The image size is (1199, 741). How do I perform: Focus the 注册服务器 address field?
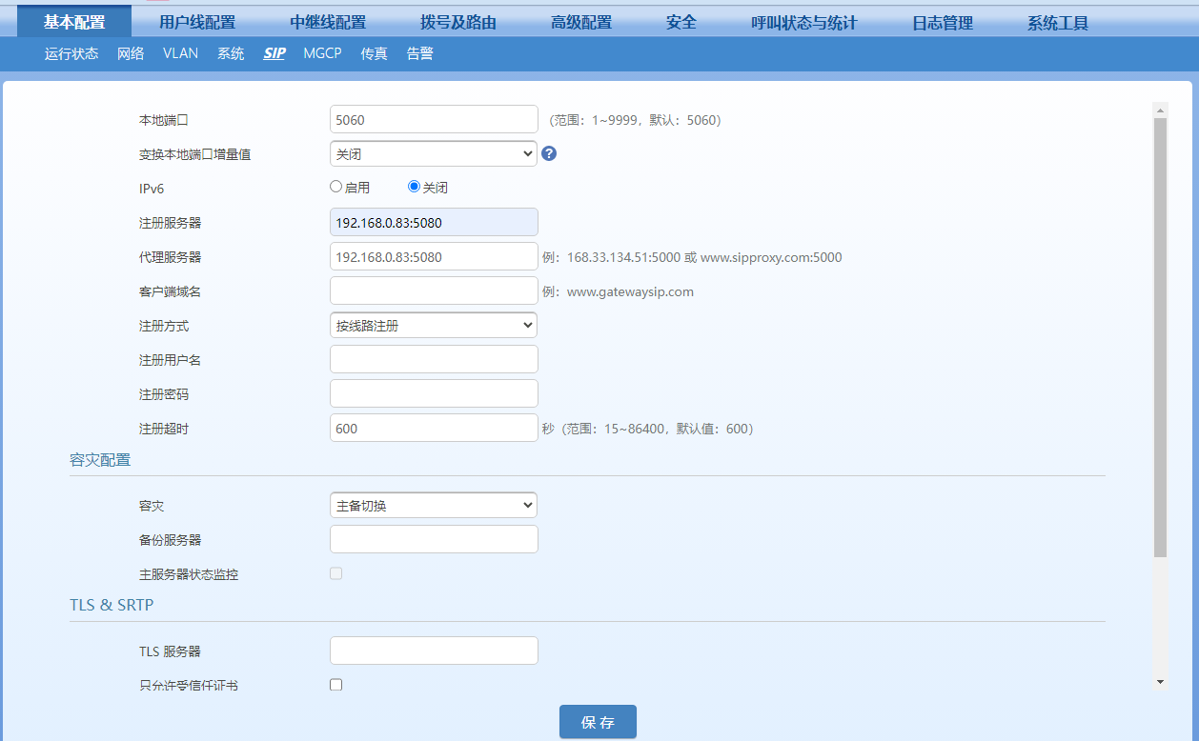pos(433,222)
